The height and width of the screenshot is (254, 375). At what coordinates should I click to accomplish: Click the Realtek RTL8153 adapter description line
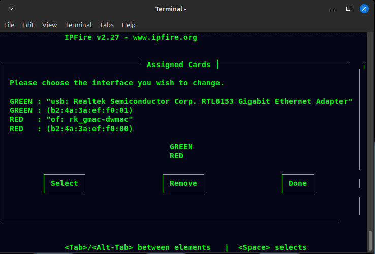pyautogui.click(x=198, y=101)
